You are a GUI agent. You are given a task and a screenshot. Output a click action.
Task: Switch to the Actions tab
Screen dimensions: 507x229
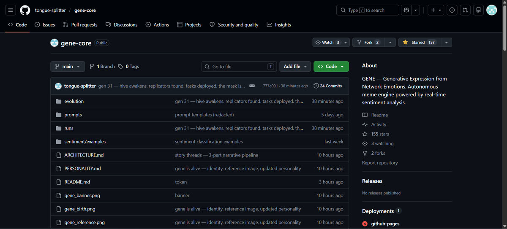coord(157,25)
